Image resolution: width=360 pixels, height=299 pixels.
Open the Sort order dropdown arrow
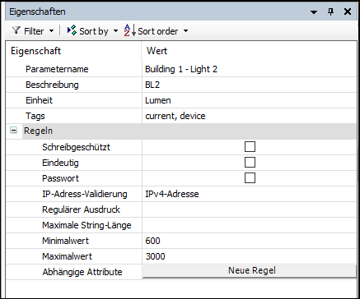pyautogui.click(x=185, y=31)
